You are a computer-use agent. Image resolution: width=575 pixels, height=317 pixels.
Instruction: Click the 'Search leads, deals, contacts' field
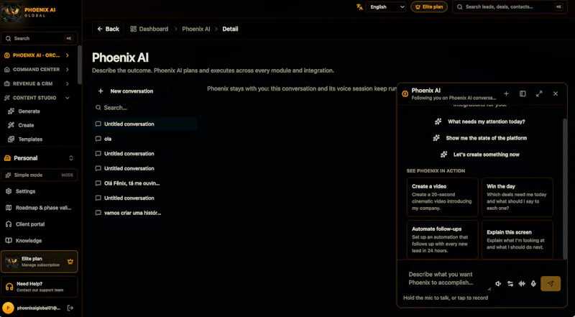(x=510, y=6)
